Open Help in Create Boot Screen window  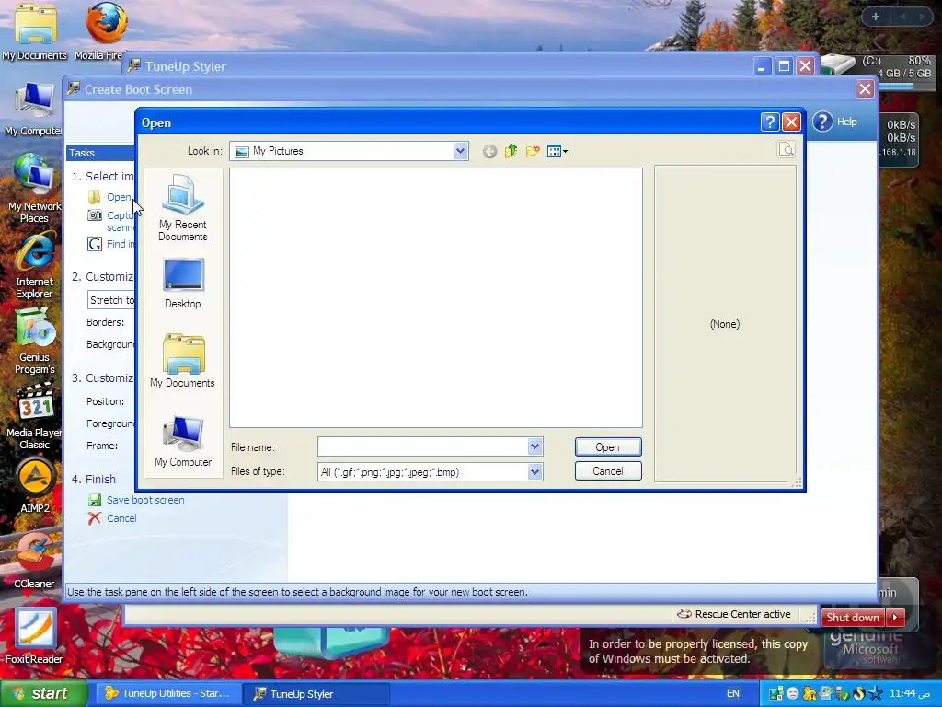(x=835, y=122)
